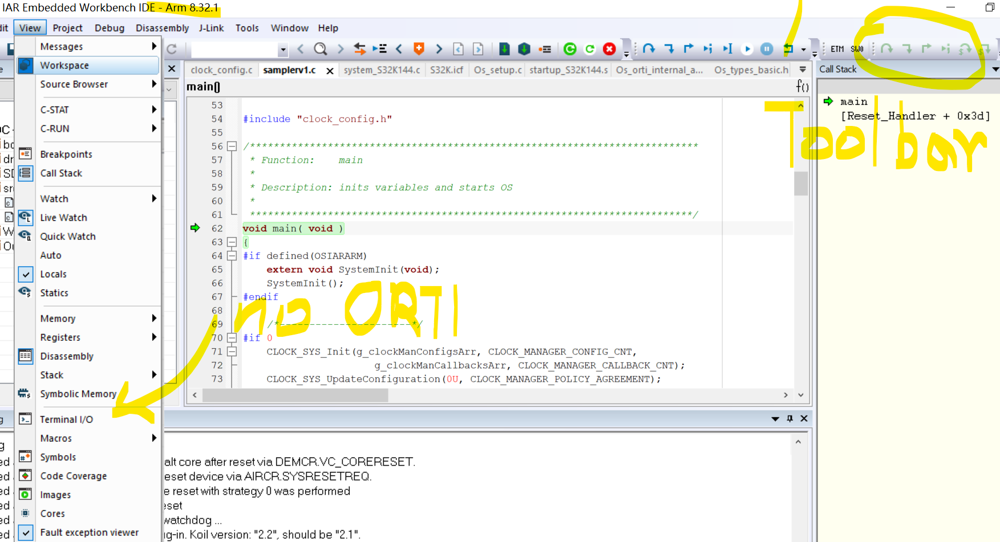The width and height of the screenshot is (1000, 542).
Task: Open the Tools menu
Action: click(x=247, y=28)
